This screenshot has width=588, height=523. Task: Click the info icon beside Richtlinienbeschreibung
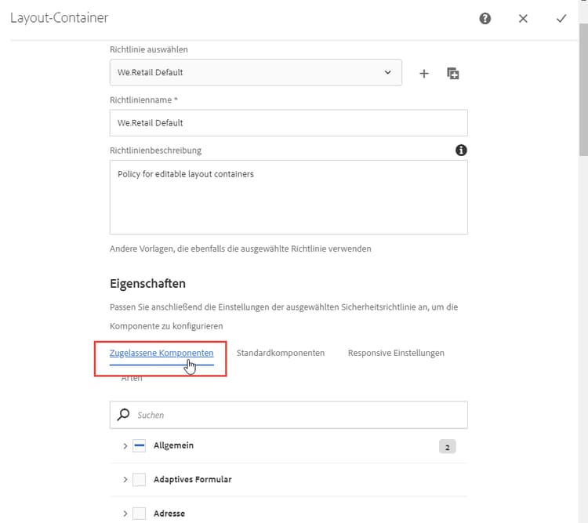[462, 150]
